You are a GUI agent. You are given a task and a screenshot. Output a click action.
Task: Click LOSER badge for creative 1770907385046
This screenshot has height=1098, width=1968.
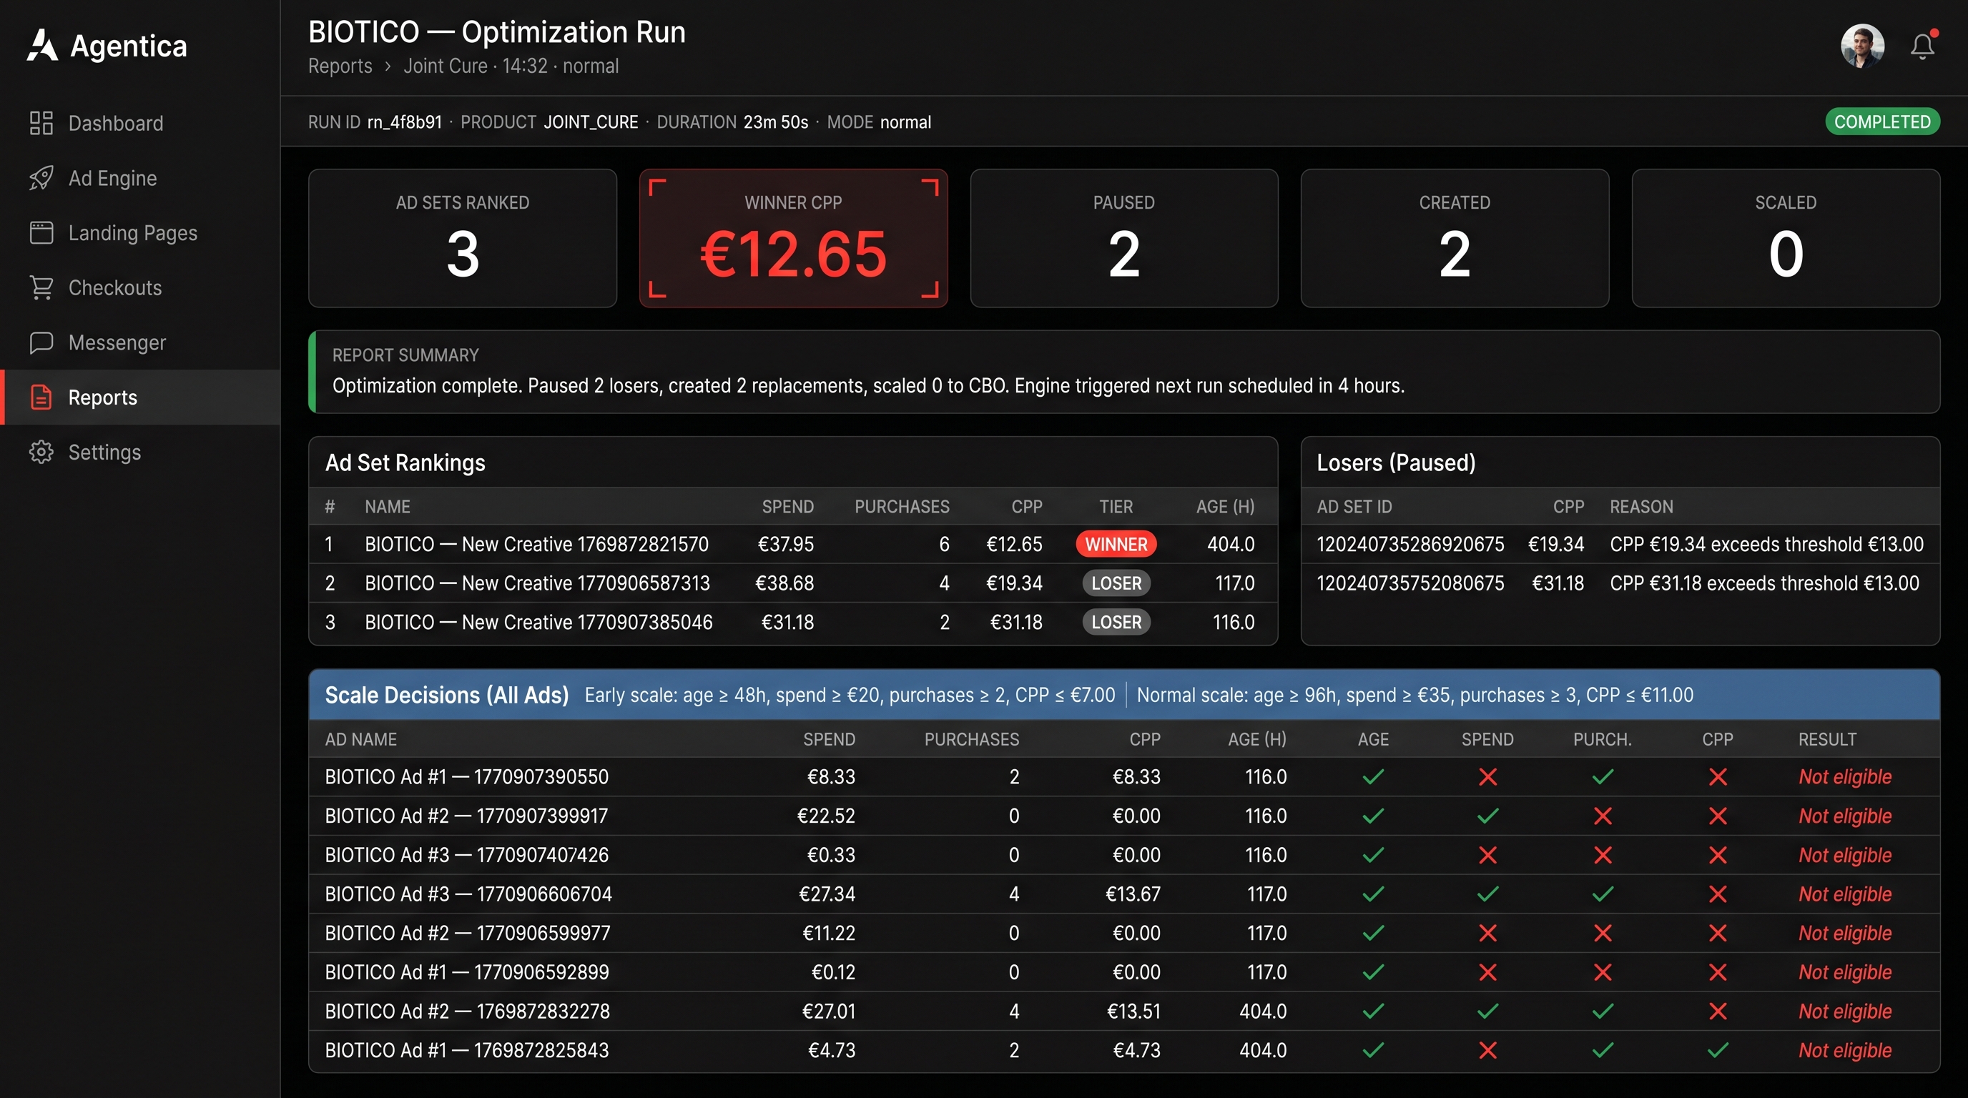pyautogui.click(x=1116, y=623)
